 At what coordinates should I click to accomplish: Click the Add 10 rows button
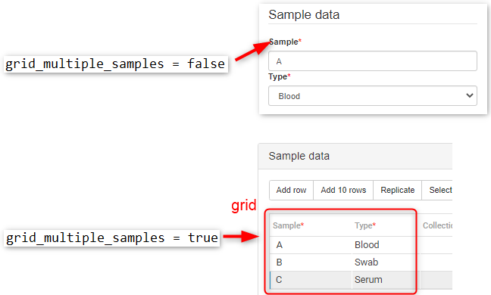pos(343,190)
